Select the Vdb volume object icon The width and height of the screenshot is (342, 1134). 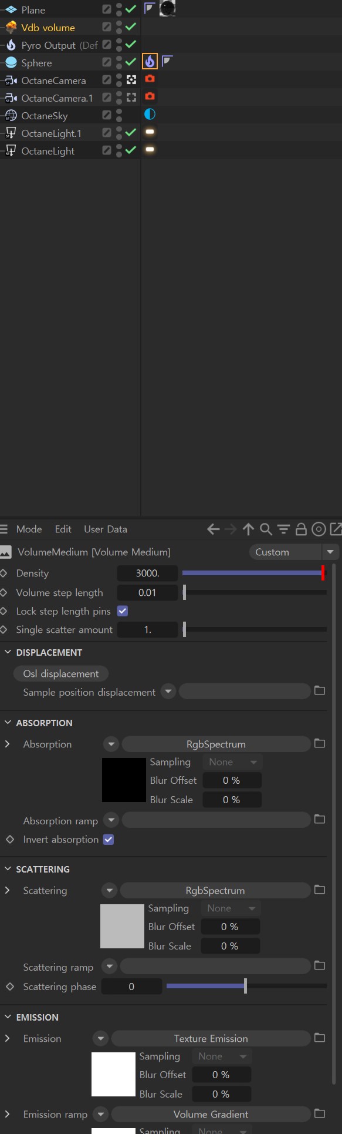click(11, 27)
